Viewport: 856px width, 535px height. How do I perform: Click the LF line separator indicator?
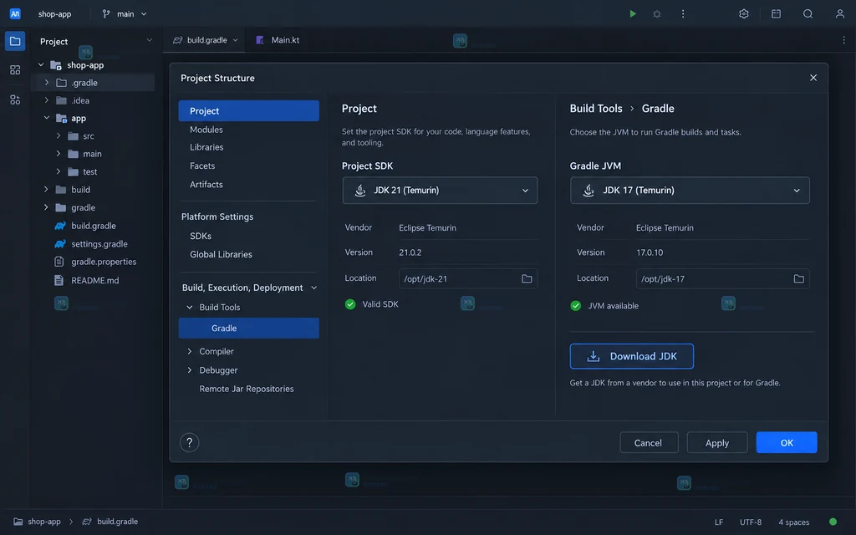coord(718,522)
